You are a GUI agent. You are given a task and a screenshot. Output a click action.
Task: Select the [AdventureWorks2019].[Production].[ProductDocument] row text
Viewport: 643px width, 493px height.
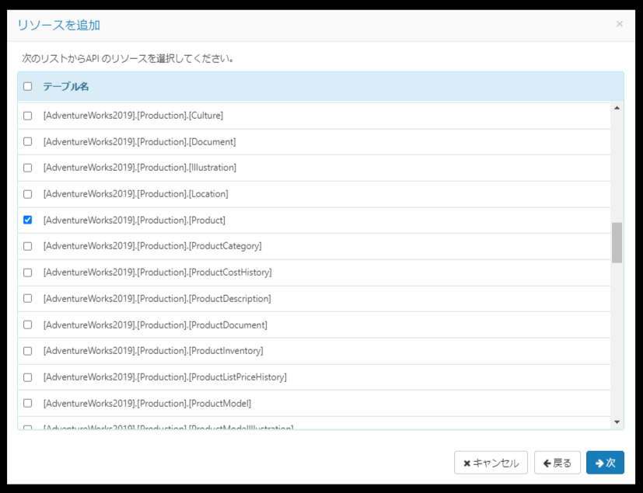(x=156, y=325)
